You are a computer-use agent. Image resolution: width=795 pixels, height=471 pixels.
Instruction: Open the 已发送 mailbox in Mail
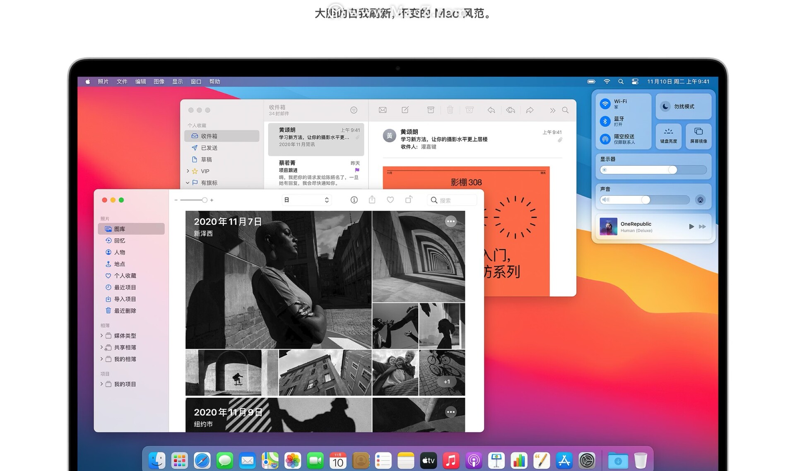coord(209,148)
